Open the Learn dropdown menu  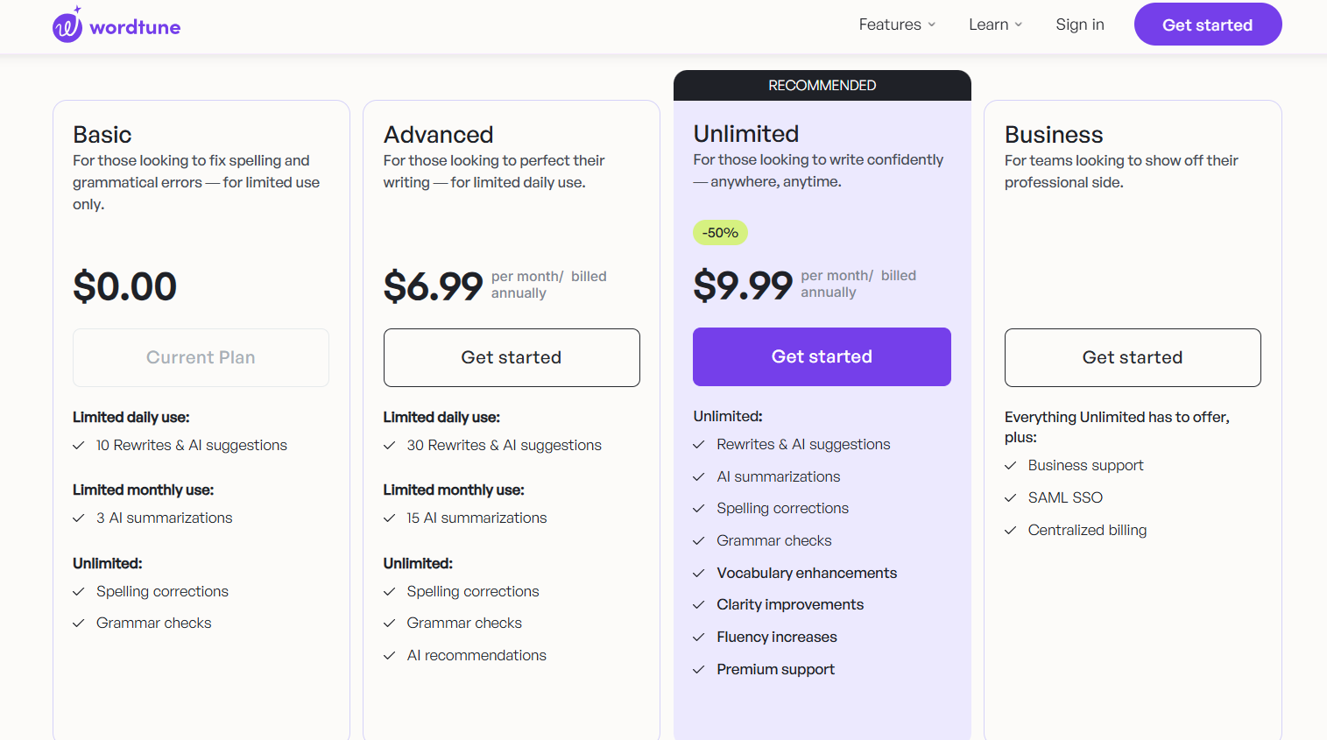[995, 25]
